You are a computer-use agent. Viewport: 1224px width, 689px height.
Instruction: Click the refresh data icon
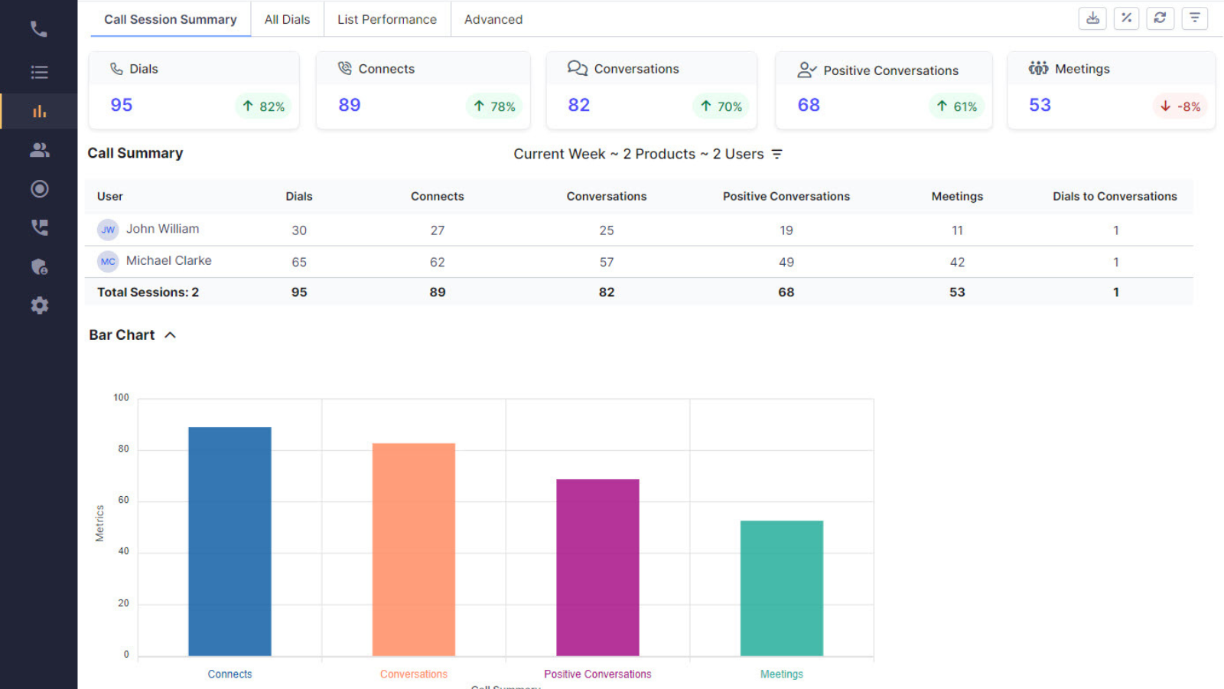coord(1160,18)
